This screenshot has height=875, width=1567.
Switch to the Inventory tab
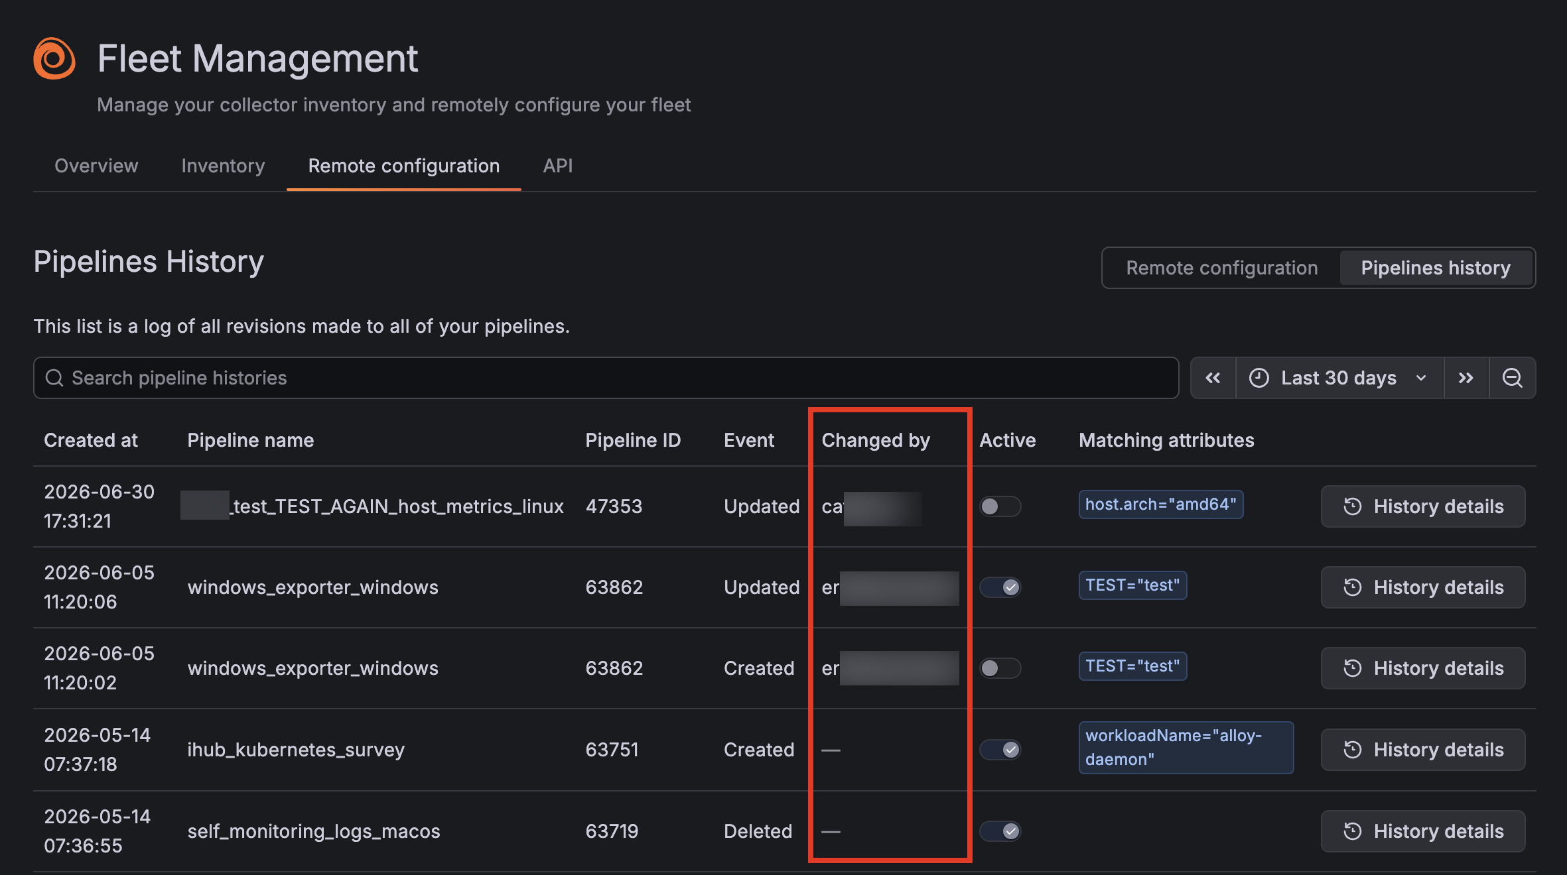tap(223, 166)
